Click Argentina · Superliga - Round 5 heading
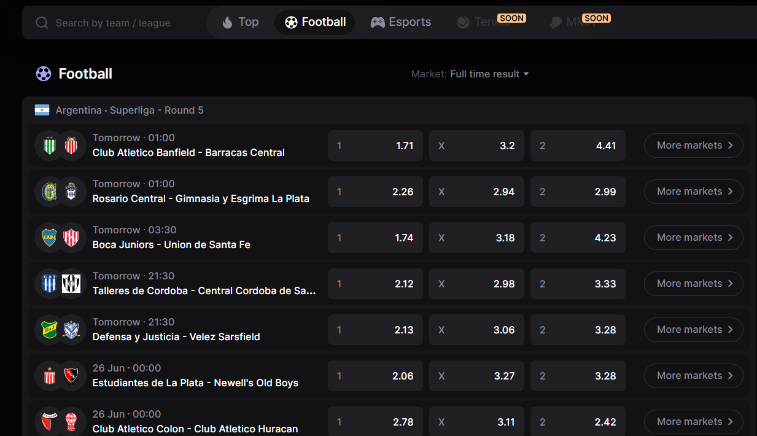Image resolution: width=757 pixels, height=436 pixels. pos(130,110)
